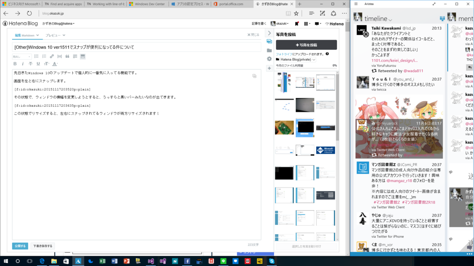Screen dimensions: 474x266
Task: Open the photo posting sidebar icon
Action: 270,41
